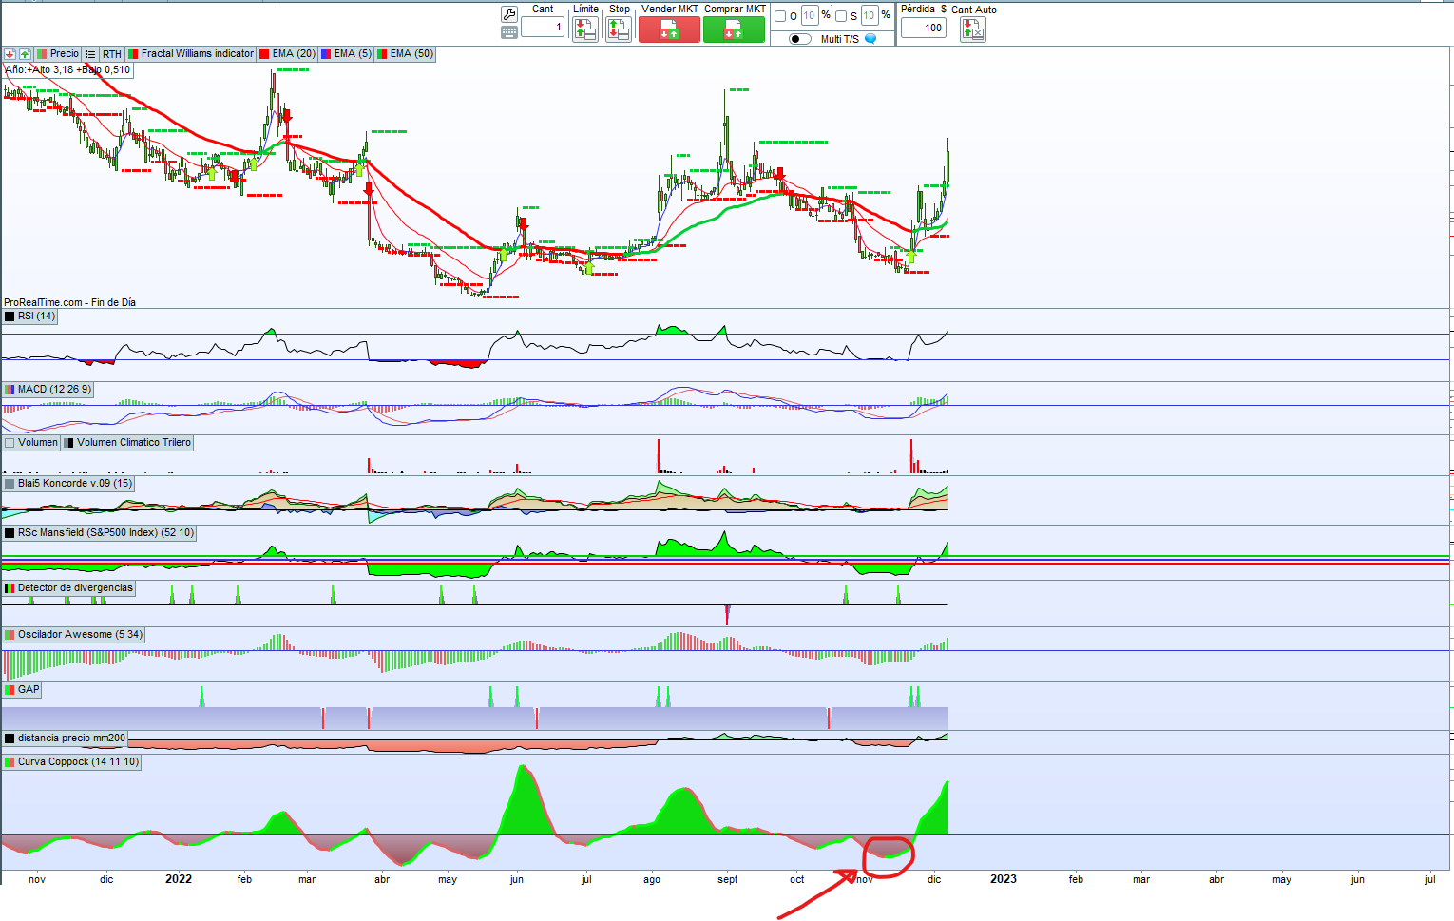Click the Fractal Williams color swatch
The height and width of the screenshot is (921, 1454).
[x=134, y=54]
